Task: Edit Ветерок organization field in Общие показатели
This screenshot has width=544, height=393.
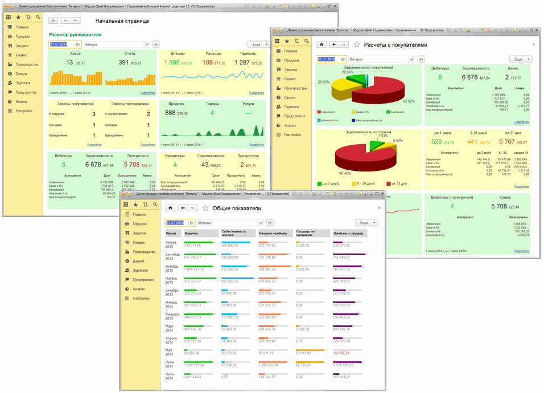Action: [x=228, y=223]
